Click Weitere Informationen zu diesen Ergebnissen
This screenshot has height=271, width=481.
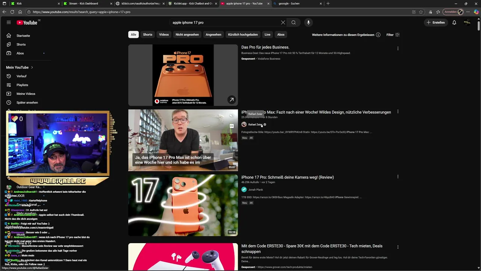343,35
